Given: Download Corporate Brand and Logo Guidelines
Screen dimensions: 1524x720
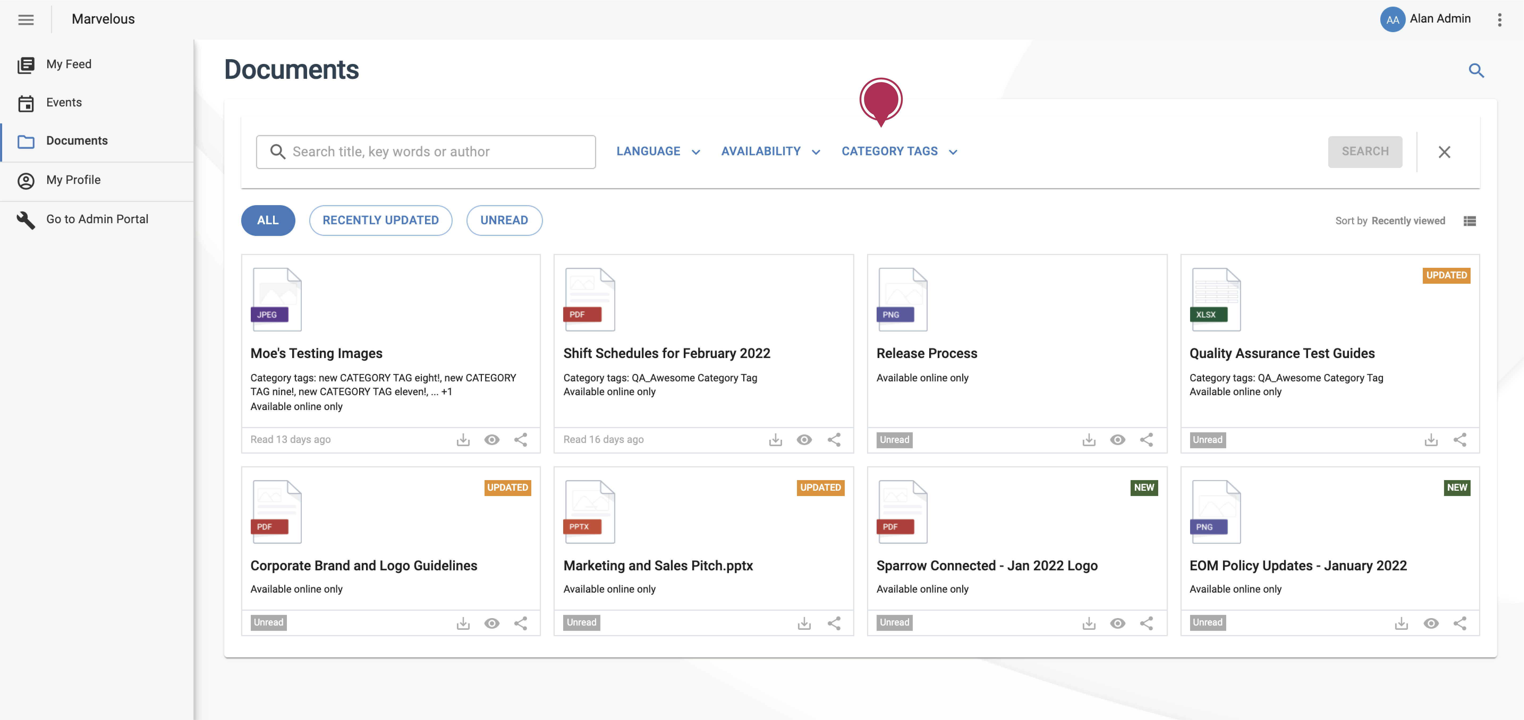Looking at the screenshot, I should pyautogui.click(x=463, y=623).
